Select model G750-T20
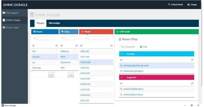This screenshot has width=204, height=107. pyautogui.click(x=96, y=90)
